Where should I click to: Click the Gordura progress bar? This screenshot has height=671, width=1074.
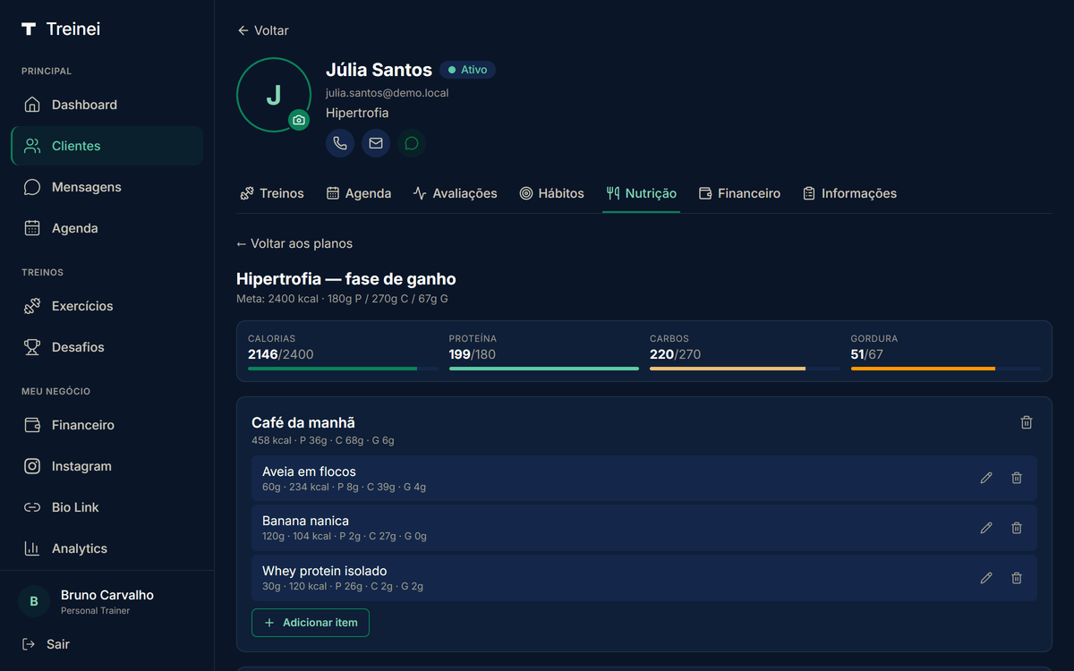[946, 369]
